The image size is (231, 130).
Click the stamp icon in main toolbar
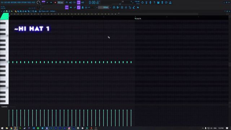pyautogui.click(x=83, y=7)
